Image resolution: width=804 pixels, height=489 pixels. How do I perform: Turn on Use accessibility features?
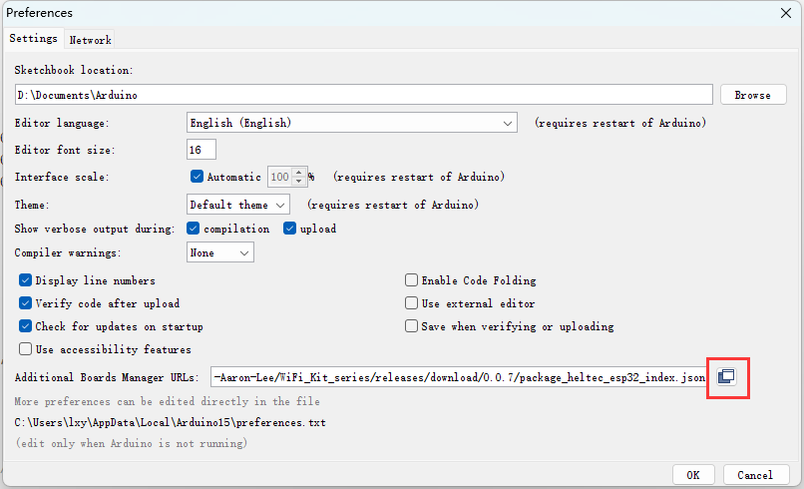click(x=26, y=349)
